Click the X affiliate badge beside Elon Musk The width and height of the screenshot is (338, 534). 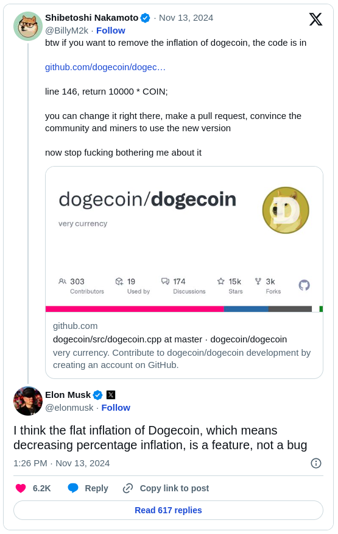[x=111, y=395]
